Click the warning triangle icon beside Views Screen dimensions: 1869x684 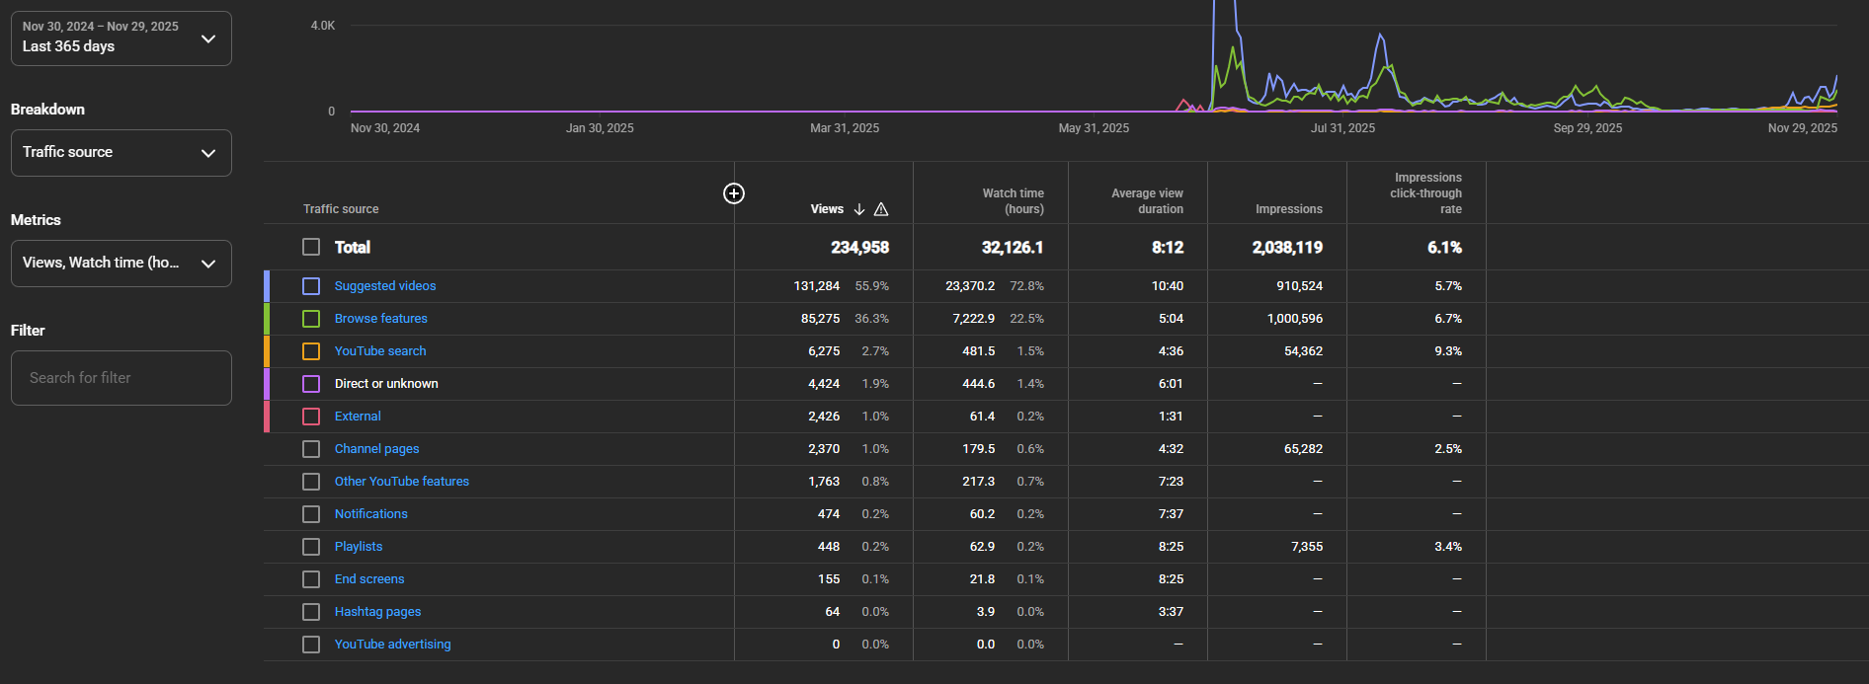click(881, 209)
